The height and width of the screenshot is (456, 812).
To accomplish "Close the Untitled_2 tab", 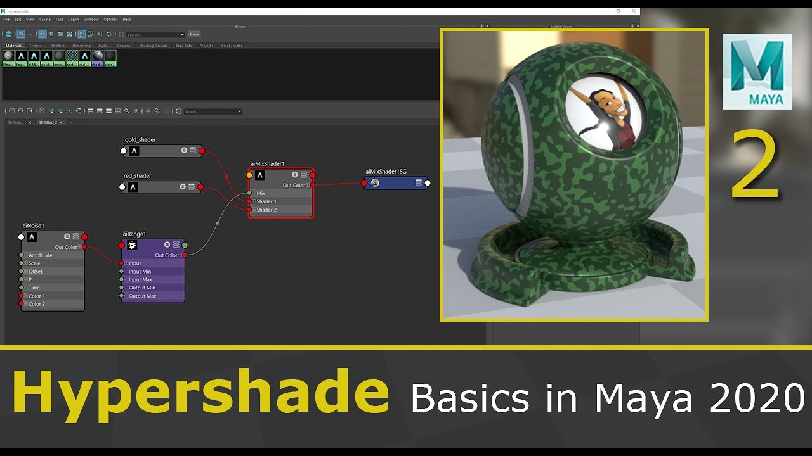I will [x=61, y=122].
